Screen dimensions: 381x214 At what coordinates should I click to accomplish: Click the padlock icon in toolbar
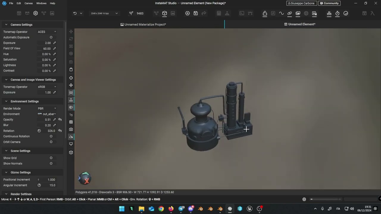point(265,13)
